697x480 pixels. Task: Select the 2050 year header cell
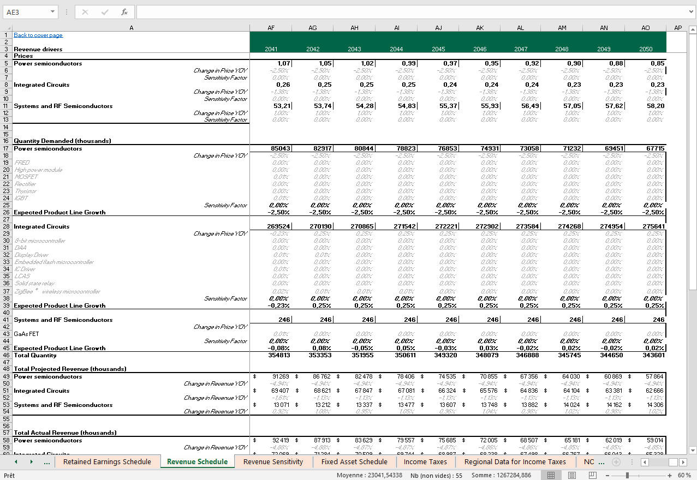[646, 49]
